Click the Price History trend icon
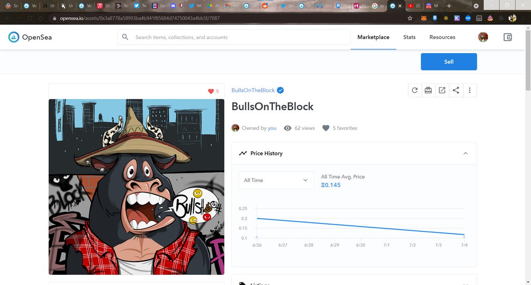This screenshot has height=285, width=531. 242,153
